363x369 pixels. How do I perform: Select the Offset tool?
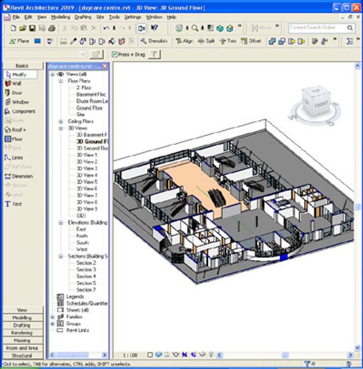[251, 41]
